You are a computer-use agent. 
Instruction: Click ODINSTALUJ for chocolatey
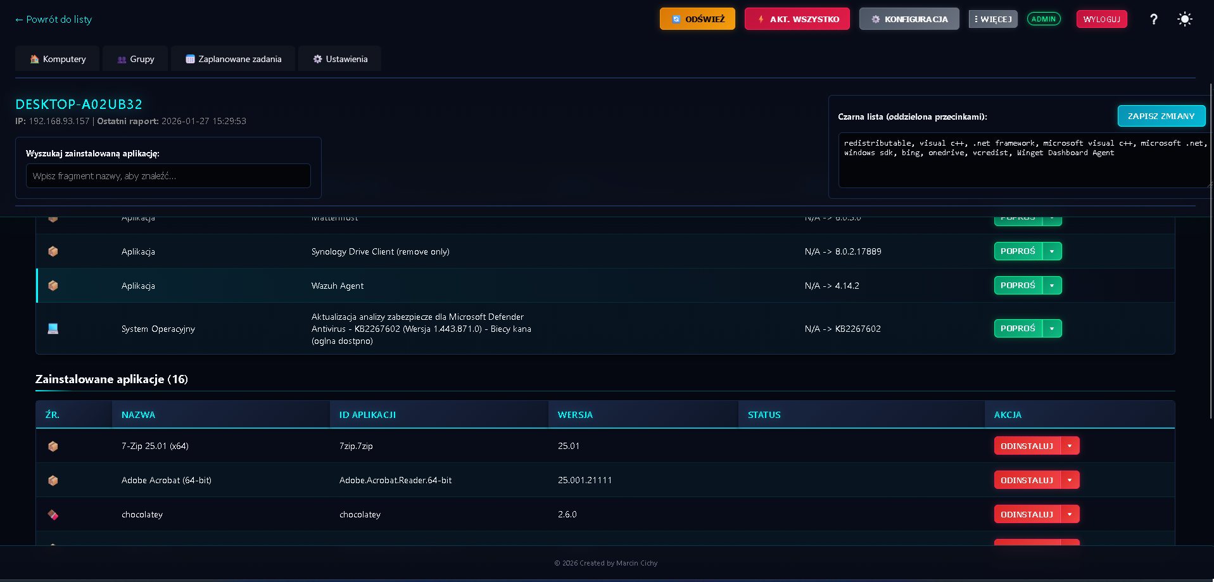click(1027, 514)
